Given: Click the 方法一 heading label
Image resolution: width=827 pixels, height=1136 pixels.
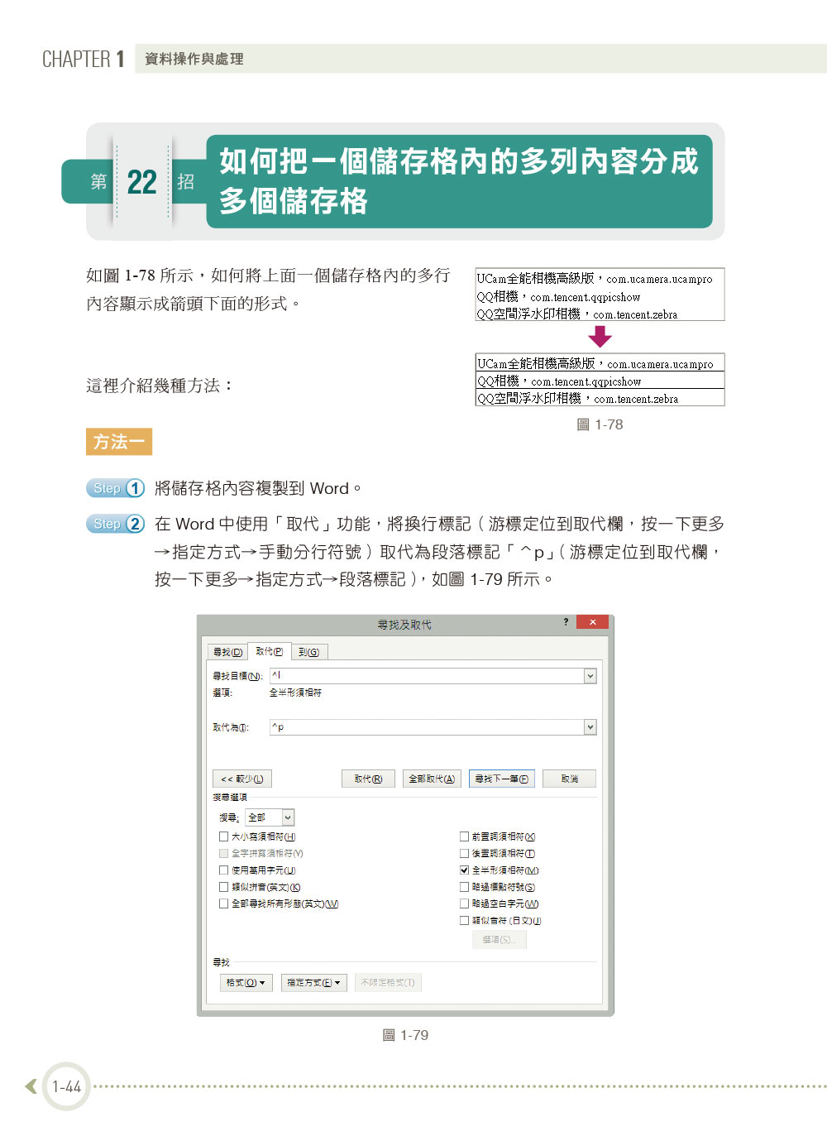Looking at the screenshot, I should pyautogui.click(x=119, y=442).
